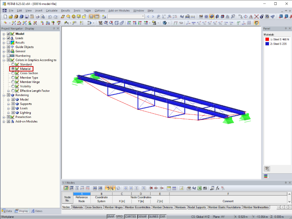Uncheck the Model checkbox in navigator
This screenshot has height=219, width=292.
click(8, 34)
